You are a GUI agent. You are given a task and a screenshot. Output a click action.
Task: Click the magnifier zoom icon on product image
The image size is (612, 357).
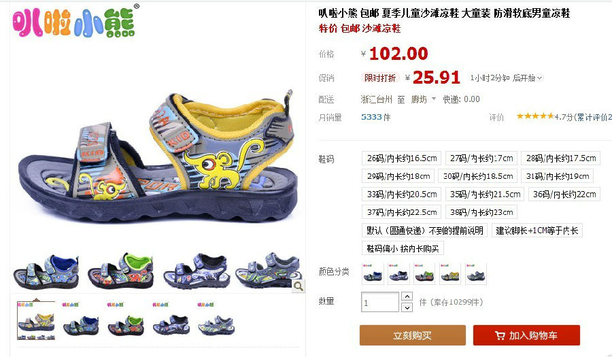click(x=299, y=286)
